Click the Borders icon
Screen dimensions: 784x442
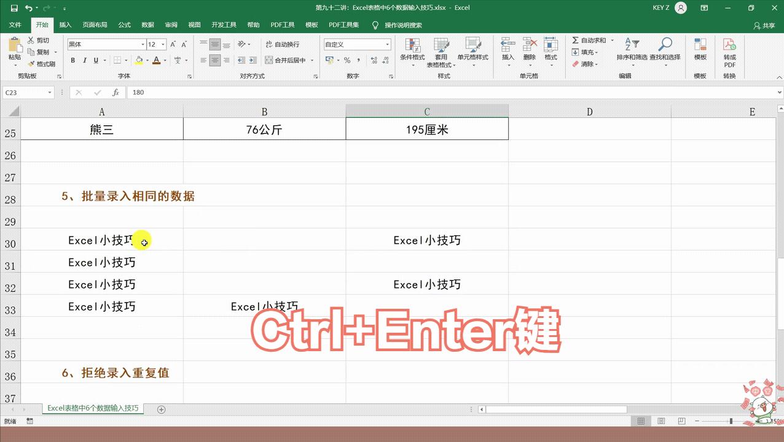117,60
